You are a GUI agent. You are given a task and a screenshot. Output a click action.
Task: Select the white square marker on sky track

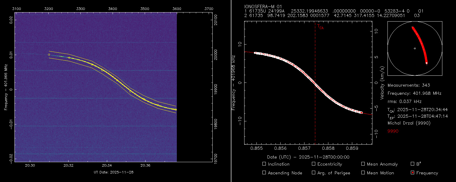coord(426,63)
